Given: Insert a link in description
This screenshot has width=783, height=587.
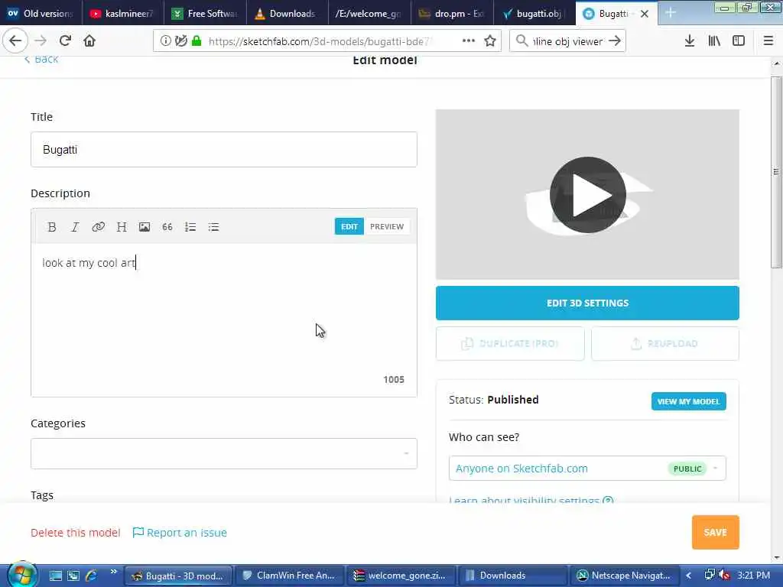Looking at the screenshot, I should click(x=98, y=227).
